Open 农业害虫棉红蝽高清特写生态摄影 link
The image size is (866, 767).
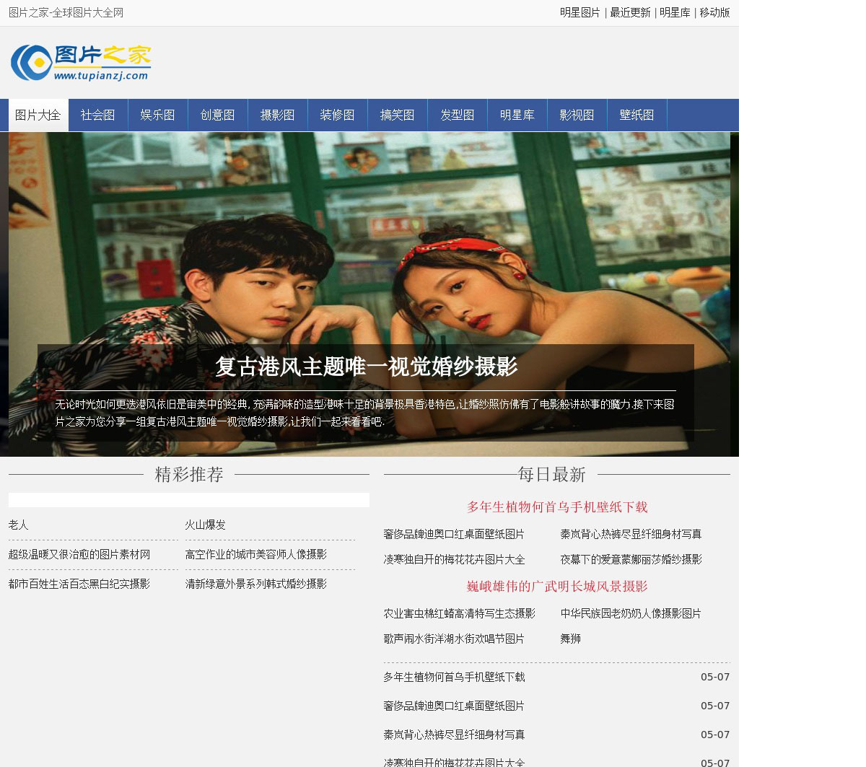click(x=460, y=614)
